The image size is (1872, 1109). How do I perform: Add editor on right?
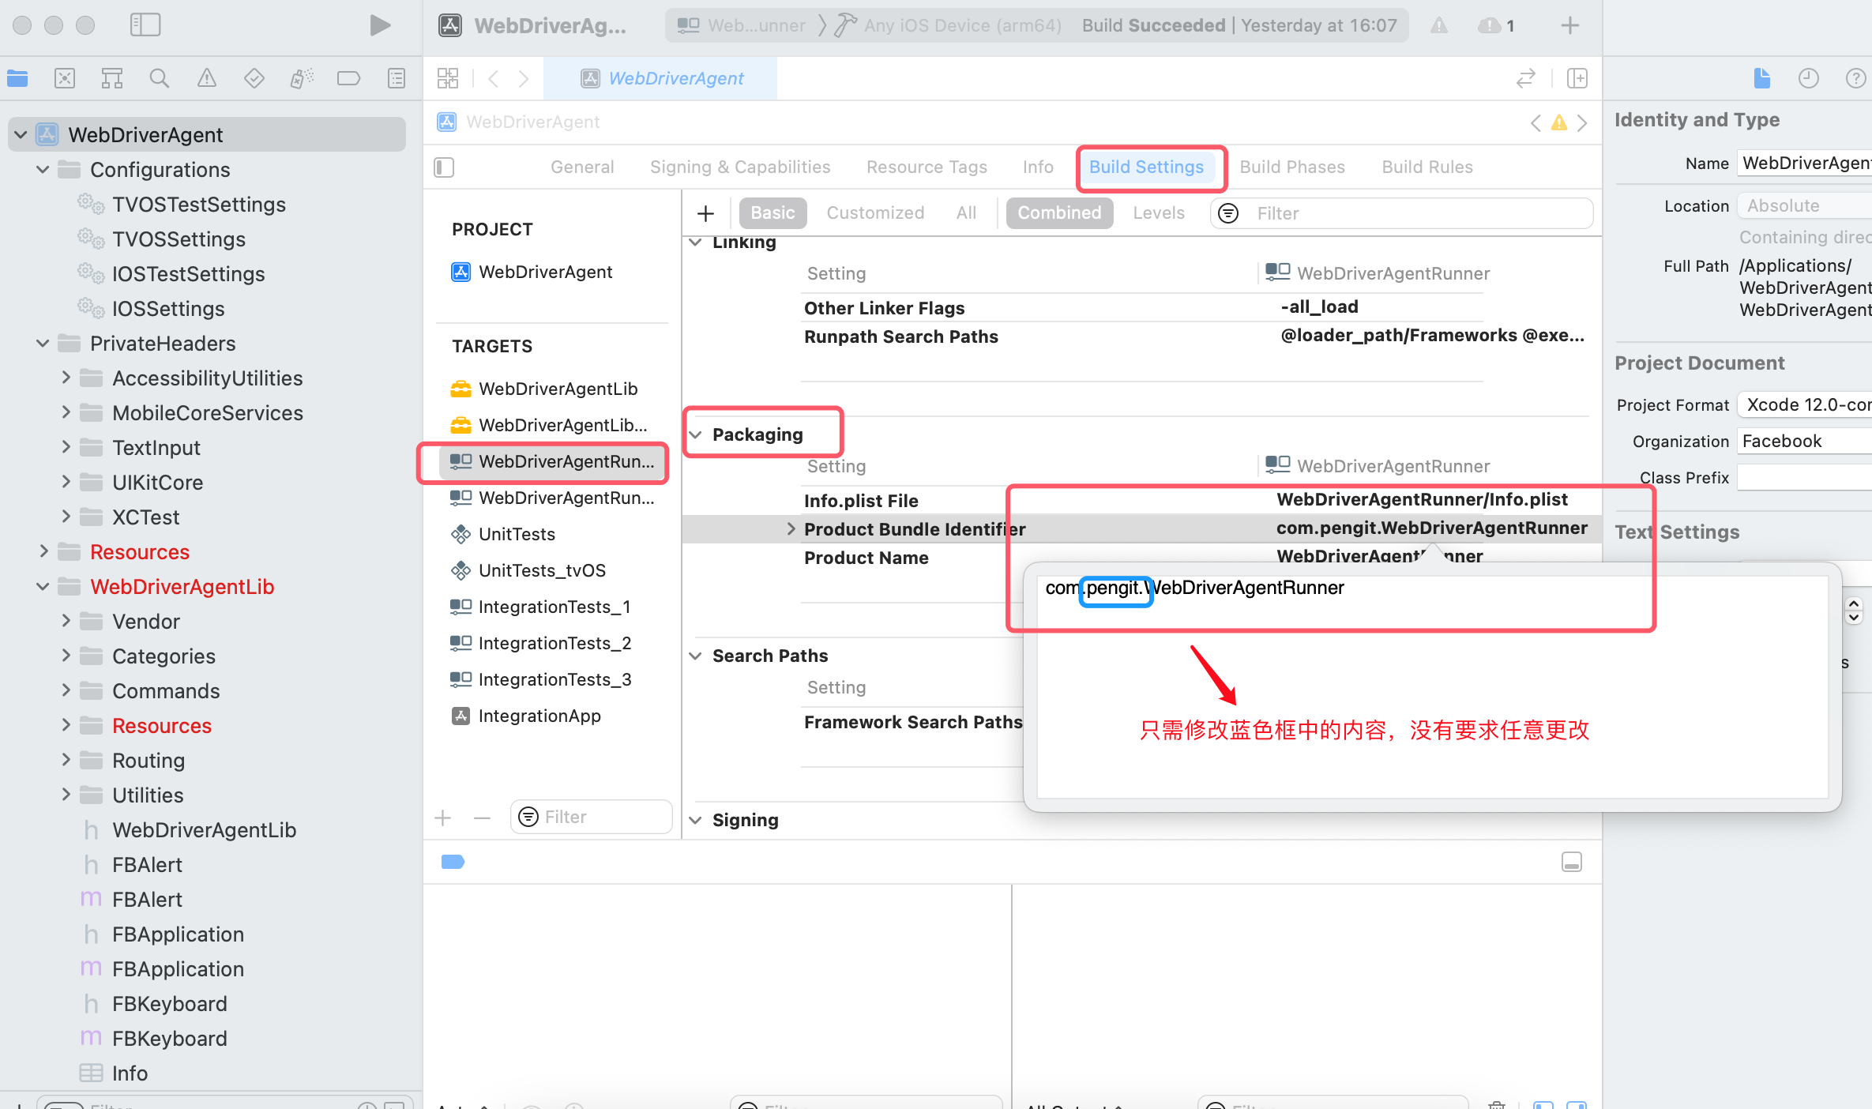point(1577,78)
